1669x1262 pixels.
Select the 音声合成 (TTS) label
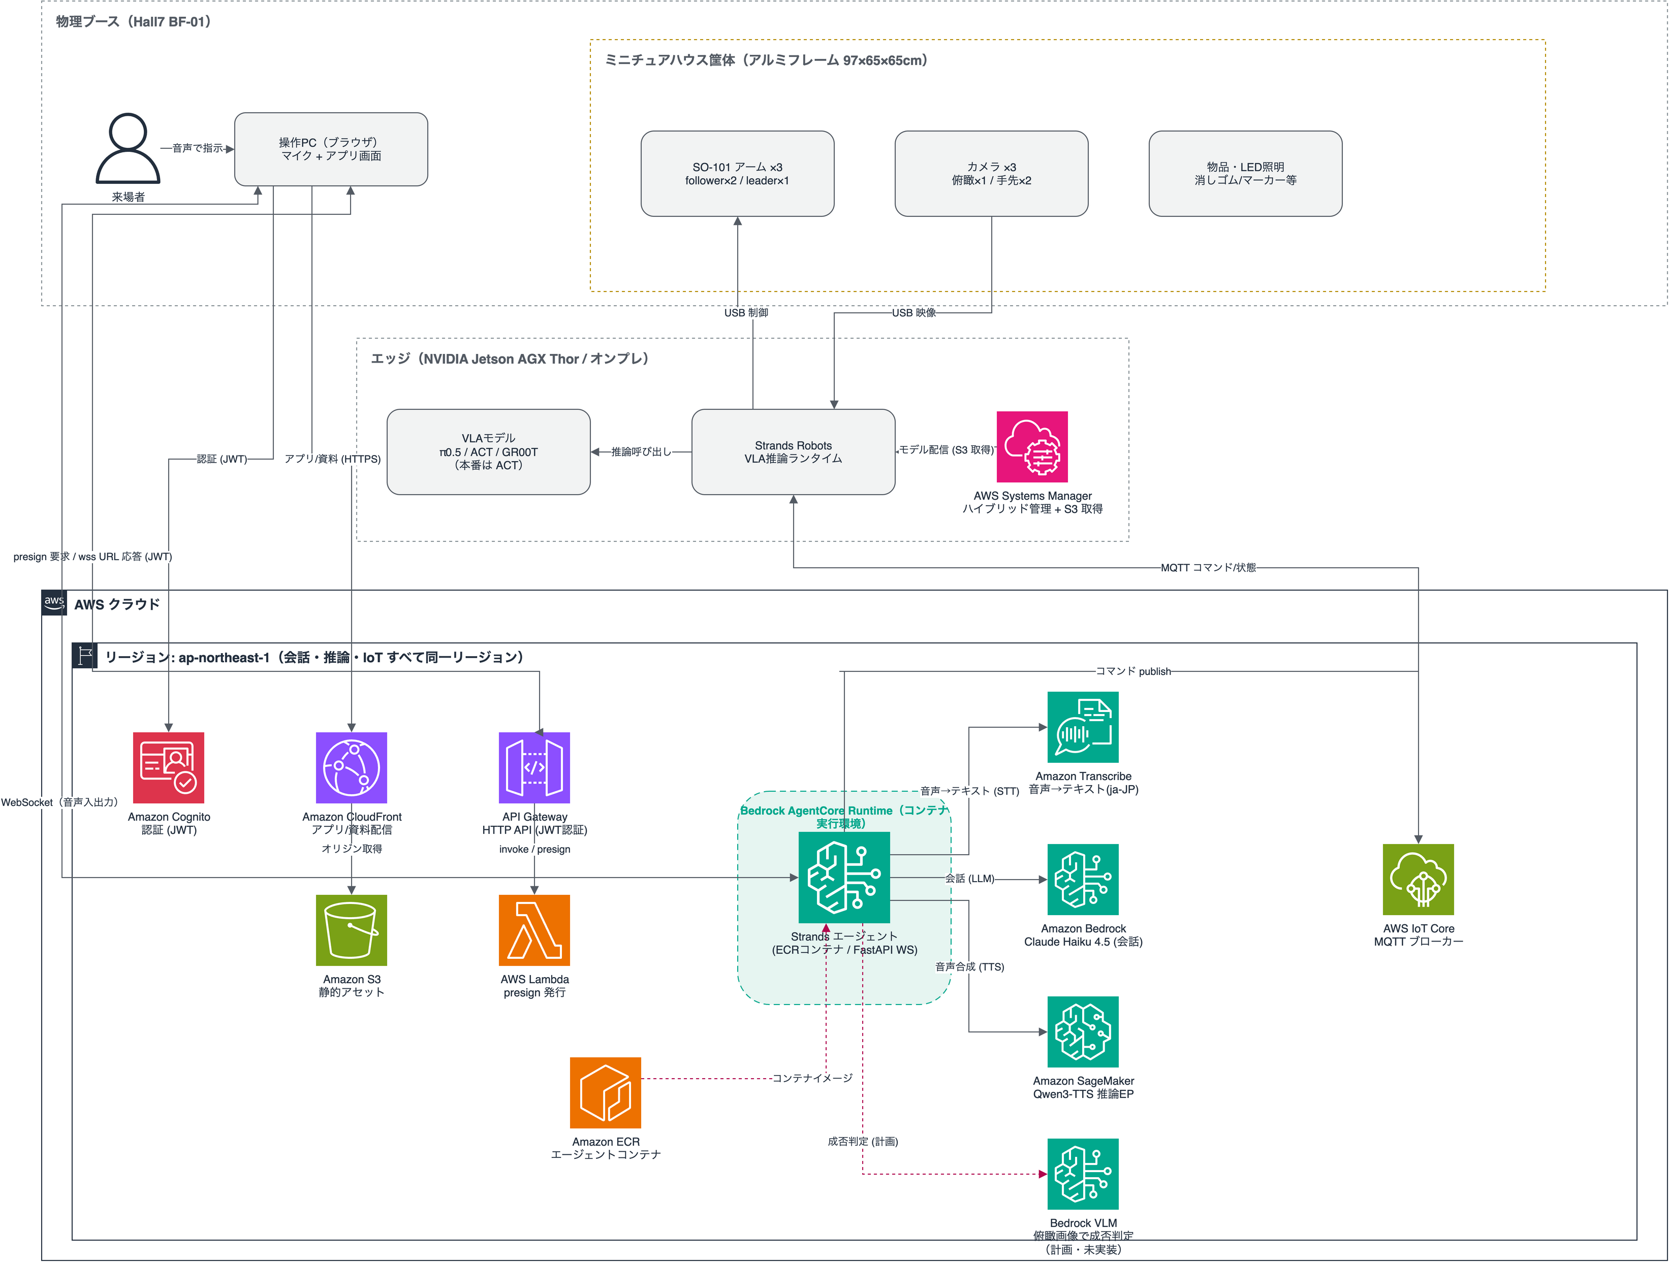969,967
